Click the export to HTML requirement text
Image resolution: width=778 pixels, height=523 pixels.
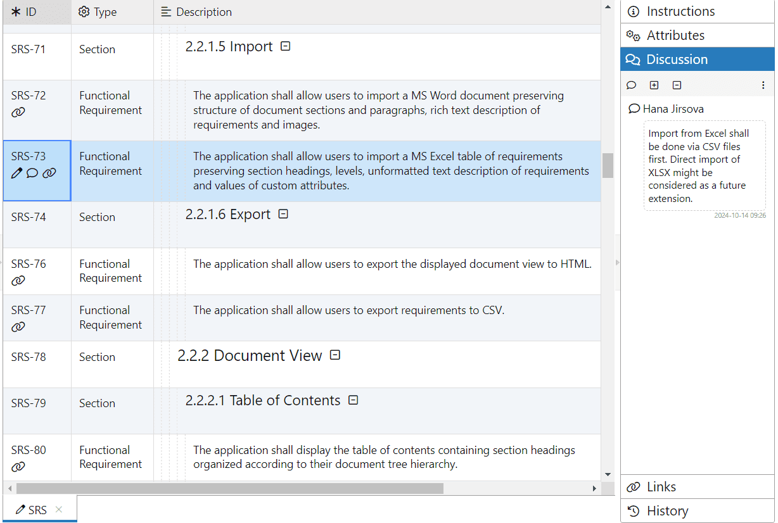click(392, 264)
